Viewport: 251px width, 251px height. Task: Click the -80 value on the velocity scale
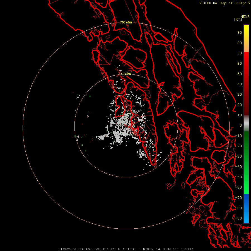(238, 208)
